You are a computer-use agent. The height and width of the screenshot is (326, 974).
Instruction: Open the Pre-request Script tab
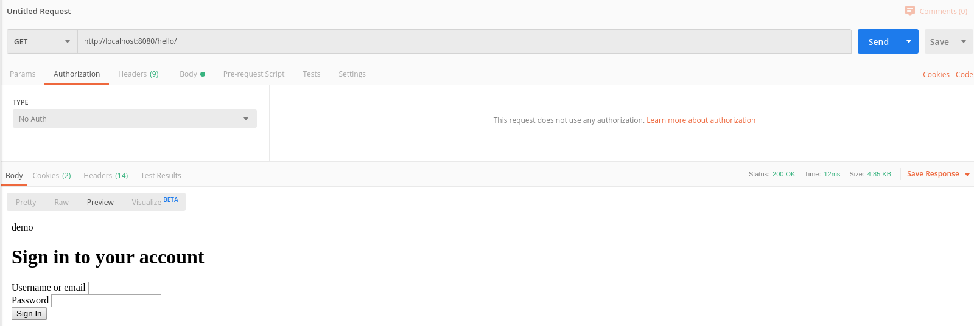pyautogui.click(x=254, y=74)
